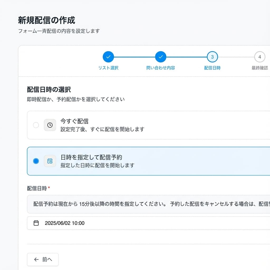270x270 pixels.
Task: Click the clock icon beside 今すぐ配信
Action: [x=50, y=125]
